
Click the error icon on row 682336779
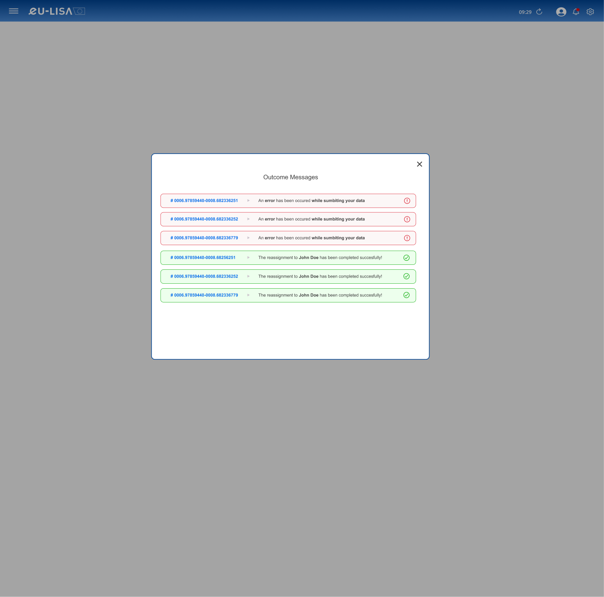click(407, 238)
